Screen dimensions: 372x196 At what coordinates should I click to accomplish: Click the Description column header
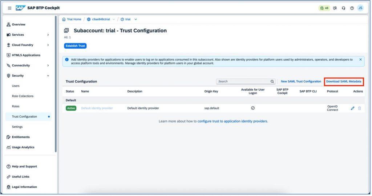pos(135,91)
